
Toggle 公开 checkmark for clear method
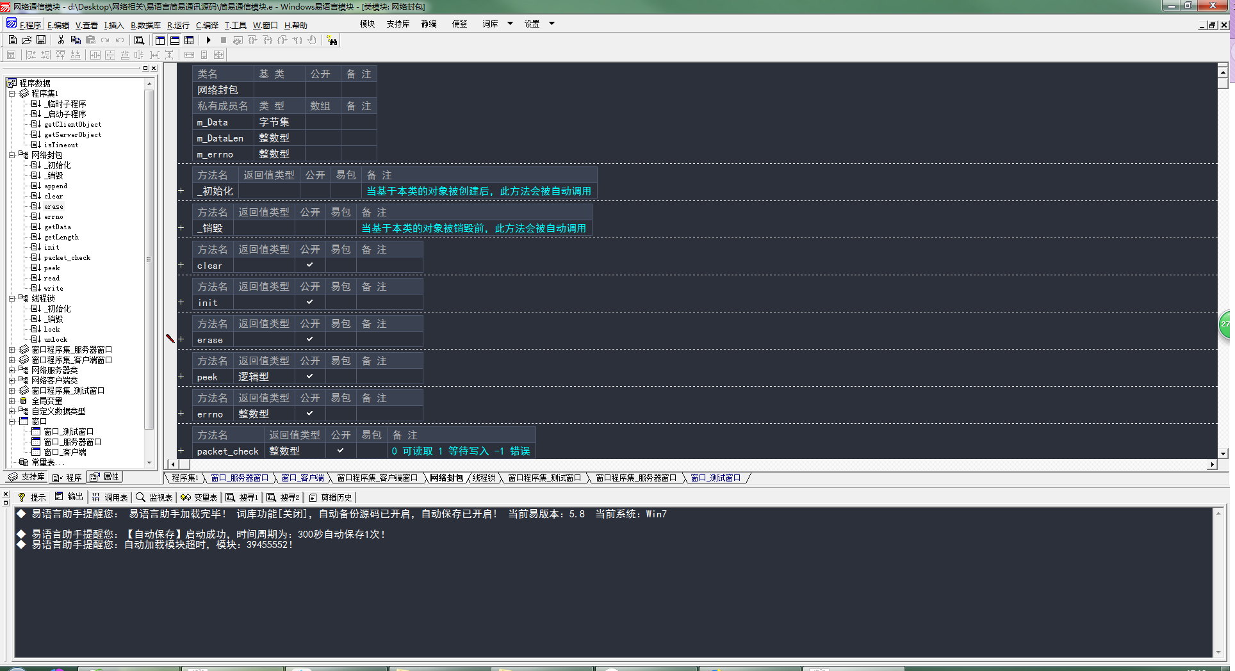[310, 265]
